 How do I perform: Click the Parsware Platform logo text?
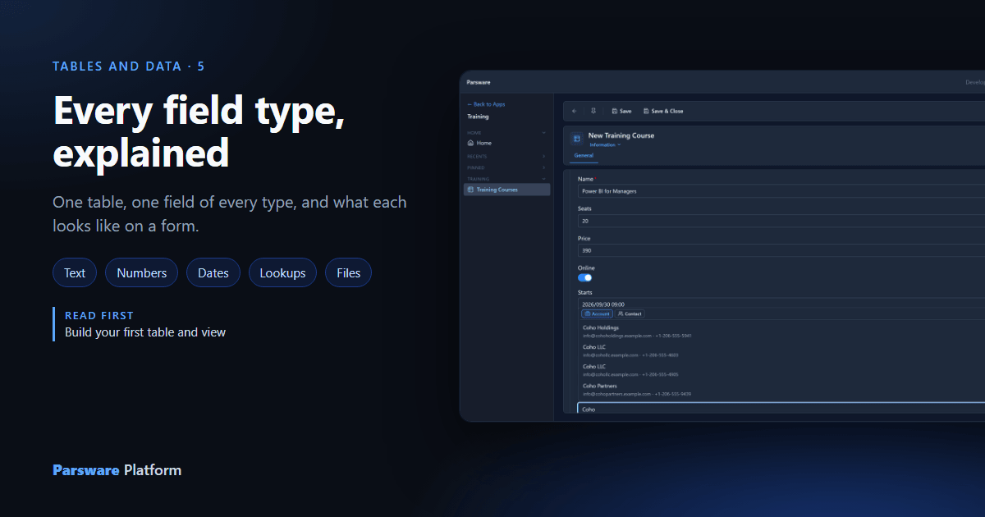tap(117, 470)
